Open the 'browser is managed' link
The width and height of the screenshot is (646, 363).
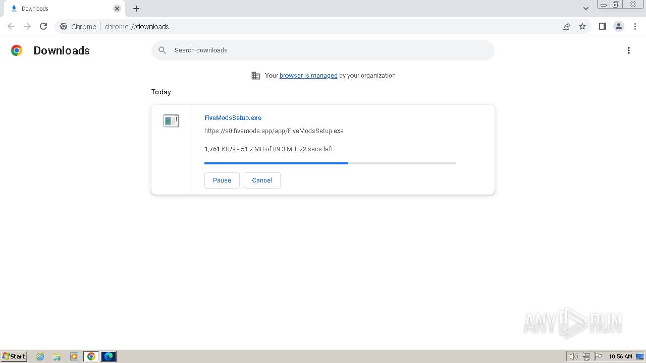[x=308, y=76]
